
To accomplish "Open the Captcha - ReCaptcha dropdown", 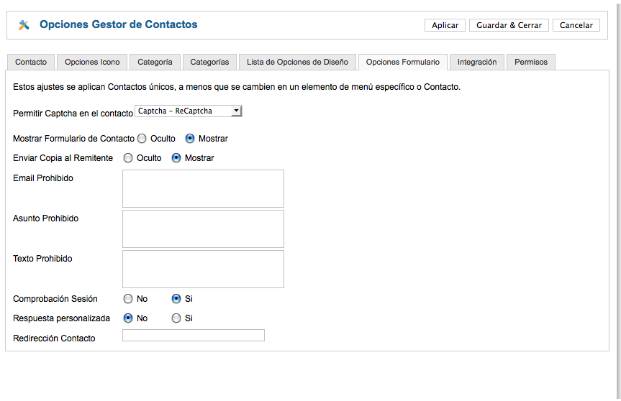I will (x=188, y=111).
